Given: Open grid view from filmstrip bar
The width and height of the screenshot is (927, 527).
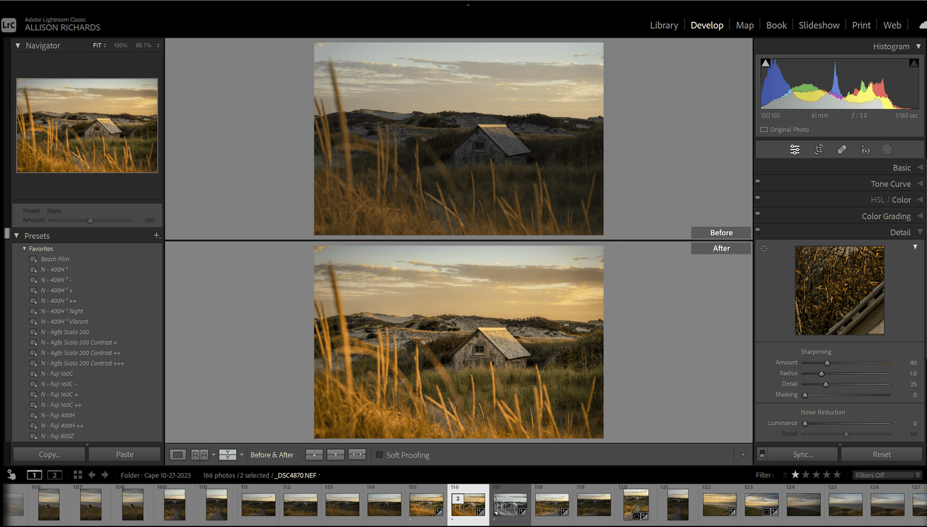Looking at the screenshot, I should click(x=78, y=474).
